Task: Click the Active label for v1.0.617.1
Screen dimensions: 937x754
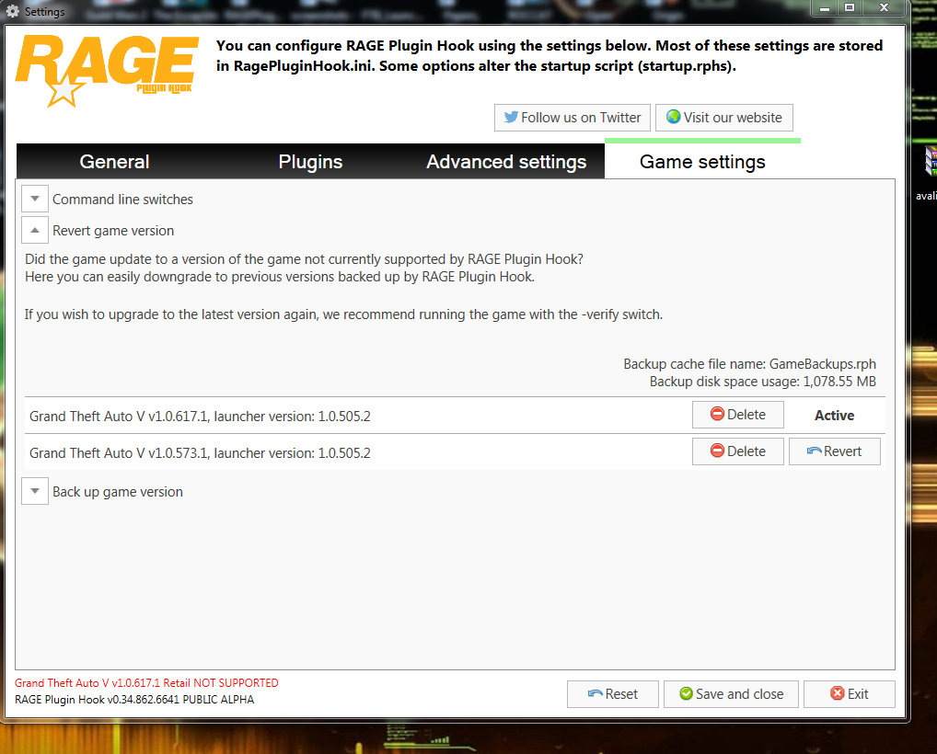Action: pyautogui.click(x=834, y=416)
